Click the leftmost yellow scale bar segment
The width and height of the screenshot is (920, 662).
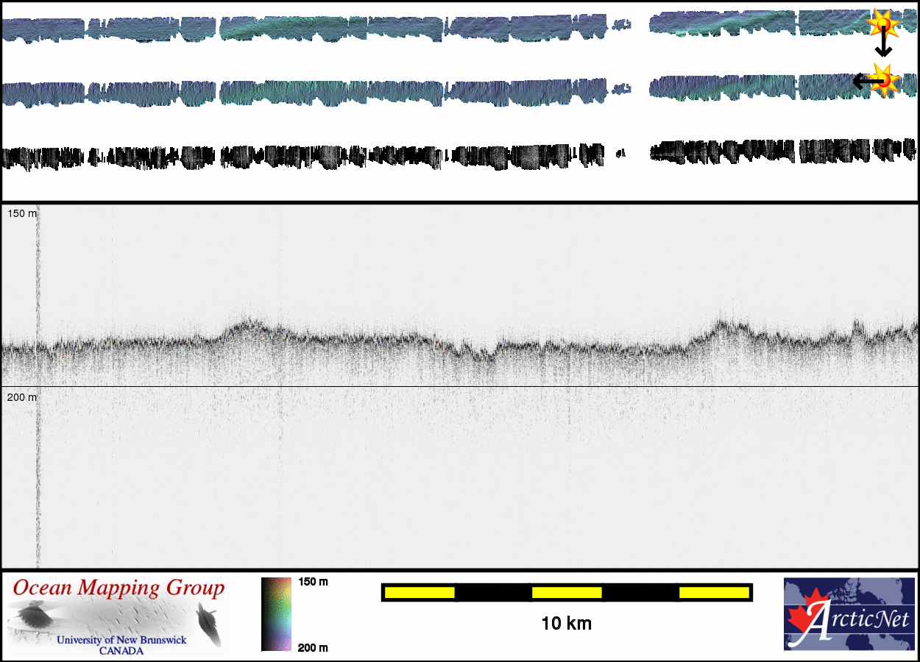(420, 592)
